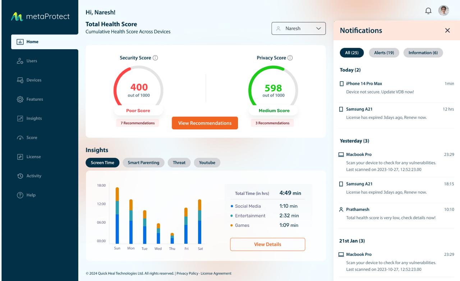Switch to the Threat insights tab
460x281 pixels.
[x=179, y=163]
